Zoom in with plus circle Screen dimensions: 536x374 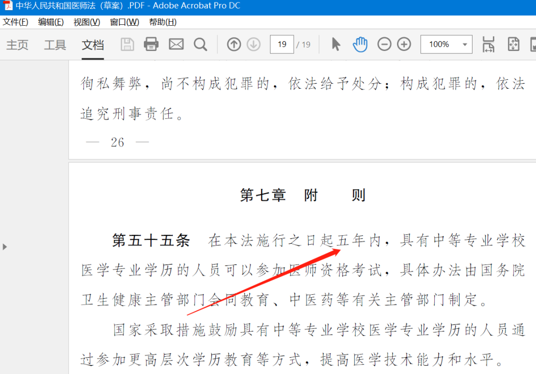[404, 45]
